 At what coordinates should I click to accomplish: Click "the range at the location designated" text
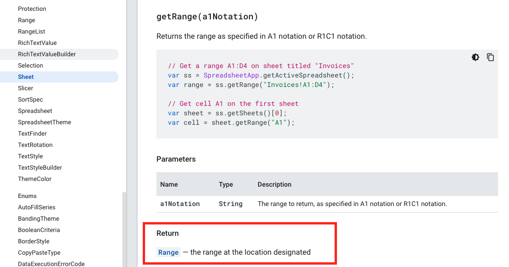[250, 252]
